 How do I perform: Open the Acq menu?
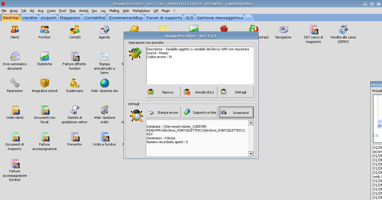[41, 11]
